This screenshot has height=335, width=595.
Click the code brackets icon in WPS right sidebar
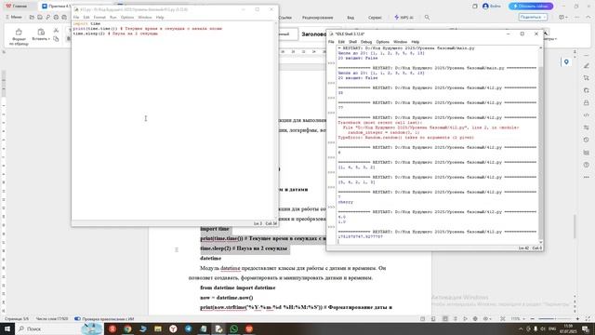pyautogui.click(x=587, y=115)
